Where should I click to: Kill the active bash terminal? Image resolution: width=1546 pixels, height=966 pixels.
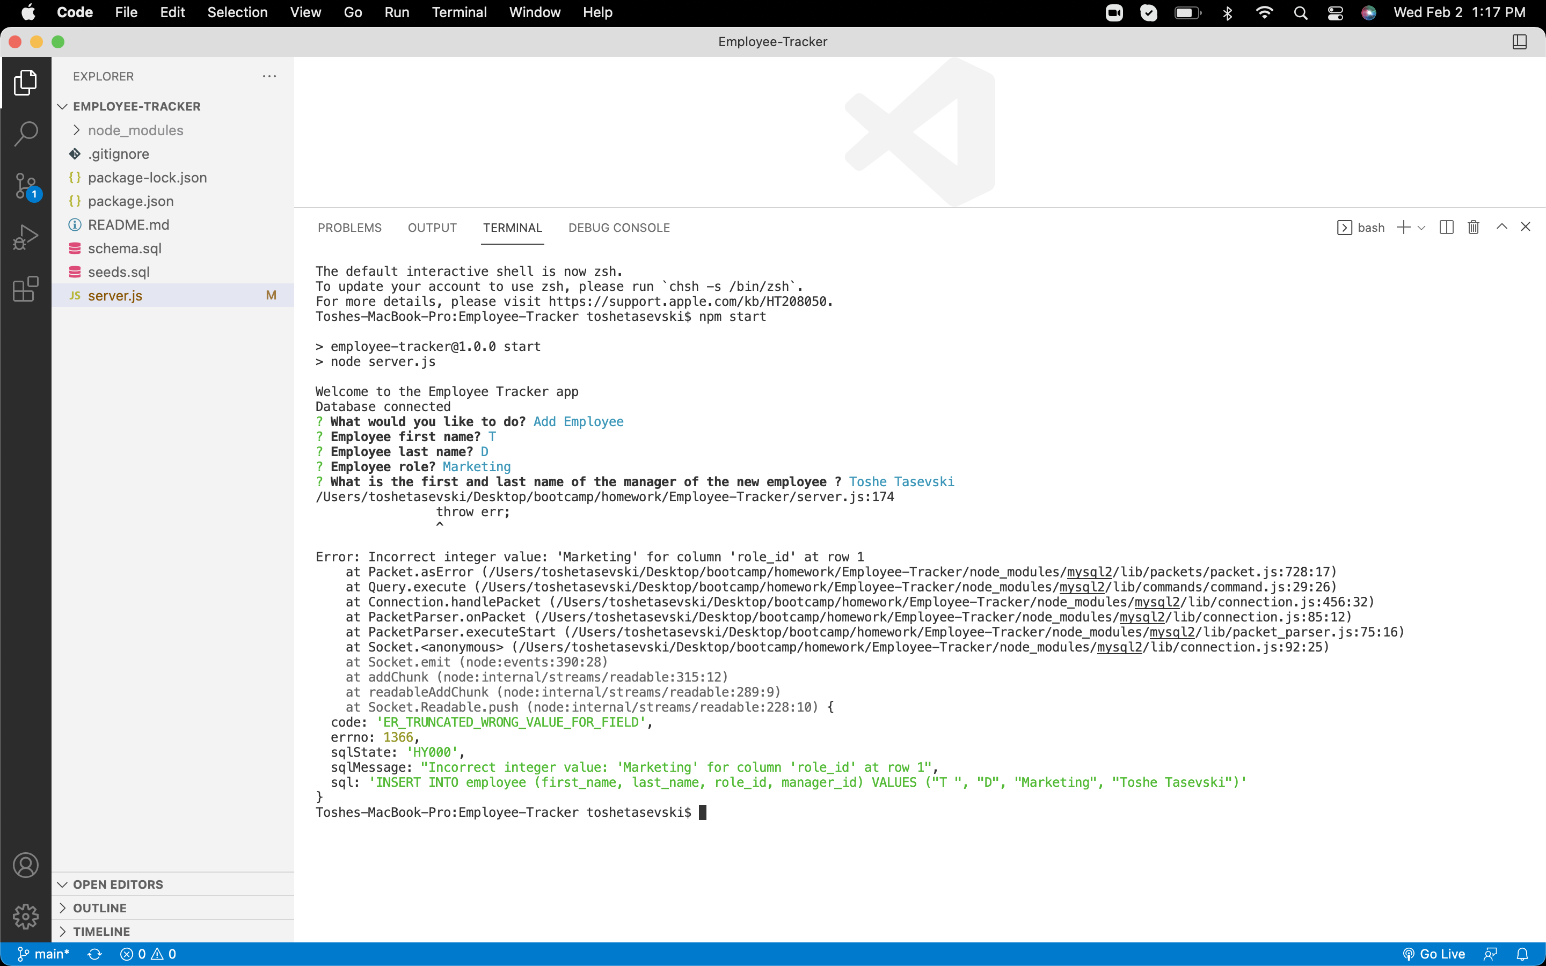coord(1472,227)
